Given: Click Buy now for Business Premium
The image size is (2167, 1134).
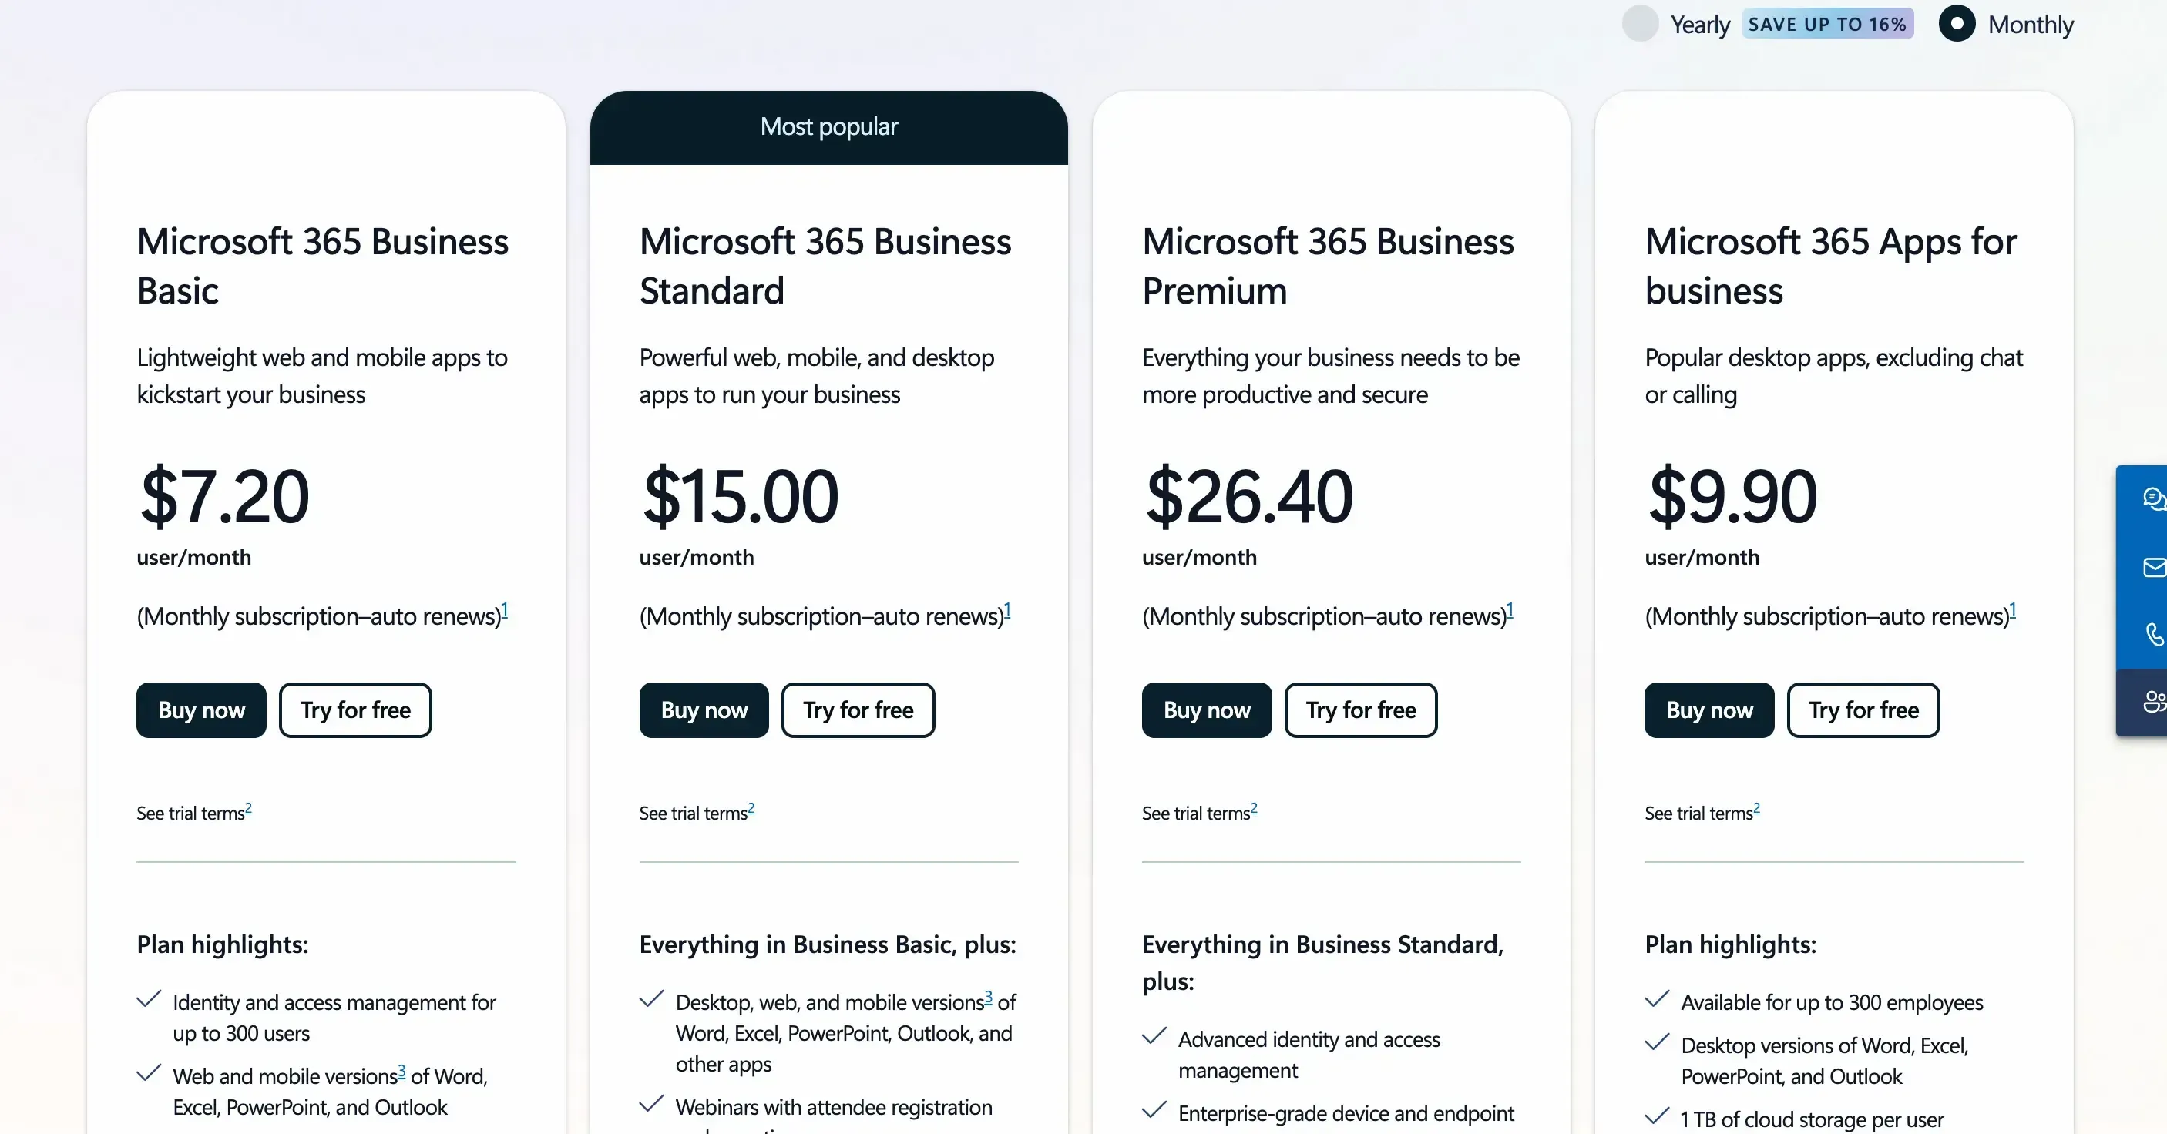Looking at the screenshot, I should click(1205, 710).
